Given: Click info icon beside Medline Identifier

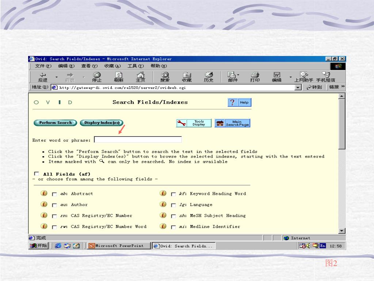Looking at the screenshot, I should (163, 226).
